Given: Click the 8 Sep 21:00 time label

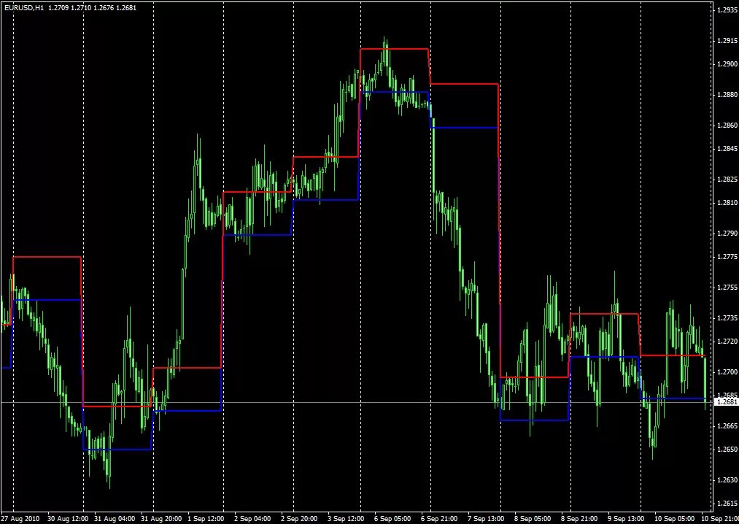Looking at the screenshot, I should coord(579,519).
